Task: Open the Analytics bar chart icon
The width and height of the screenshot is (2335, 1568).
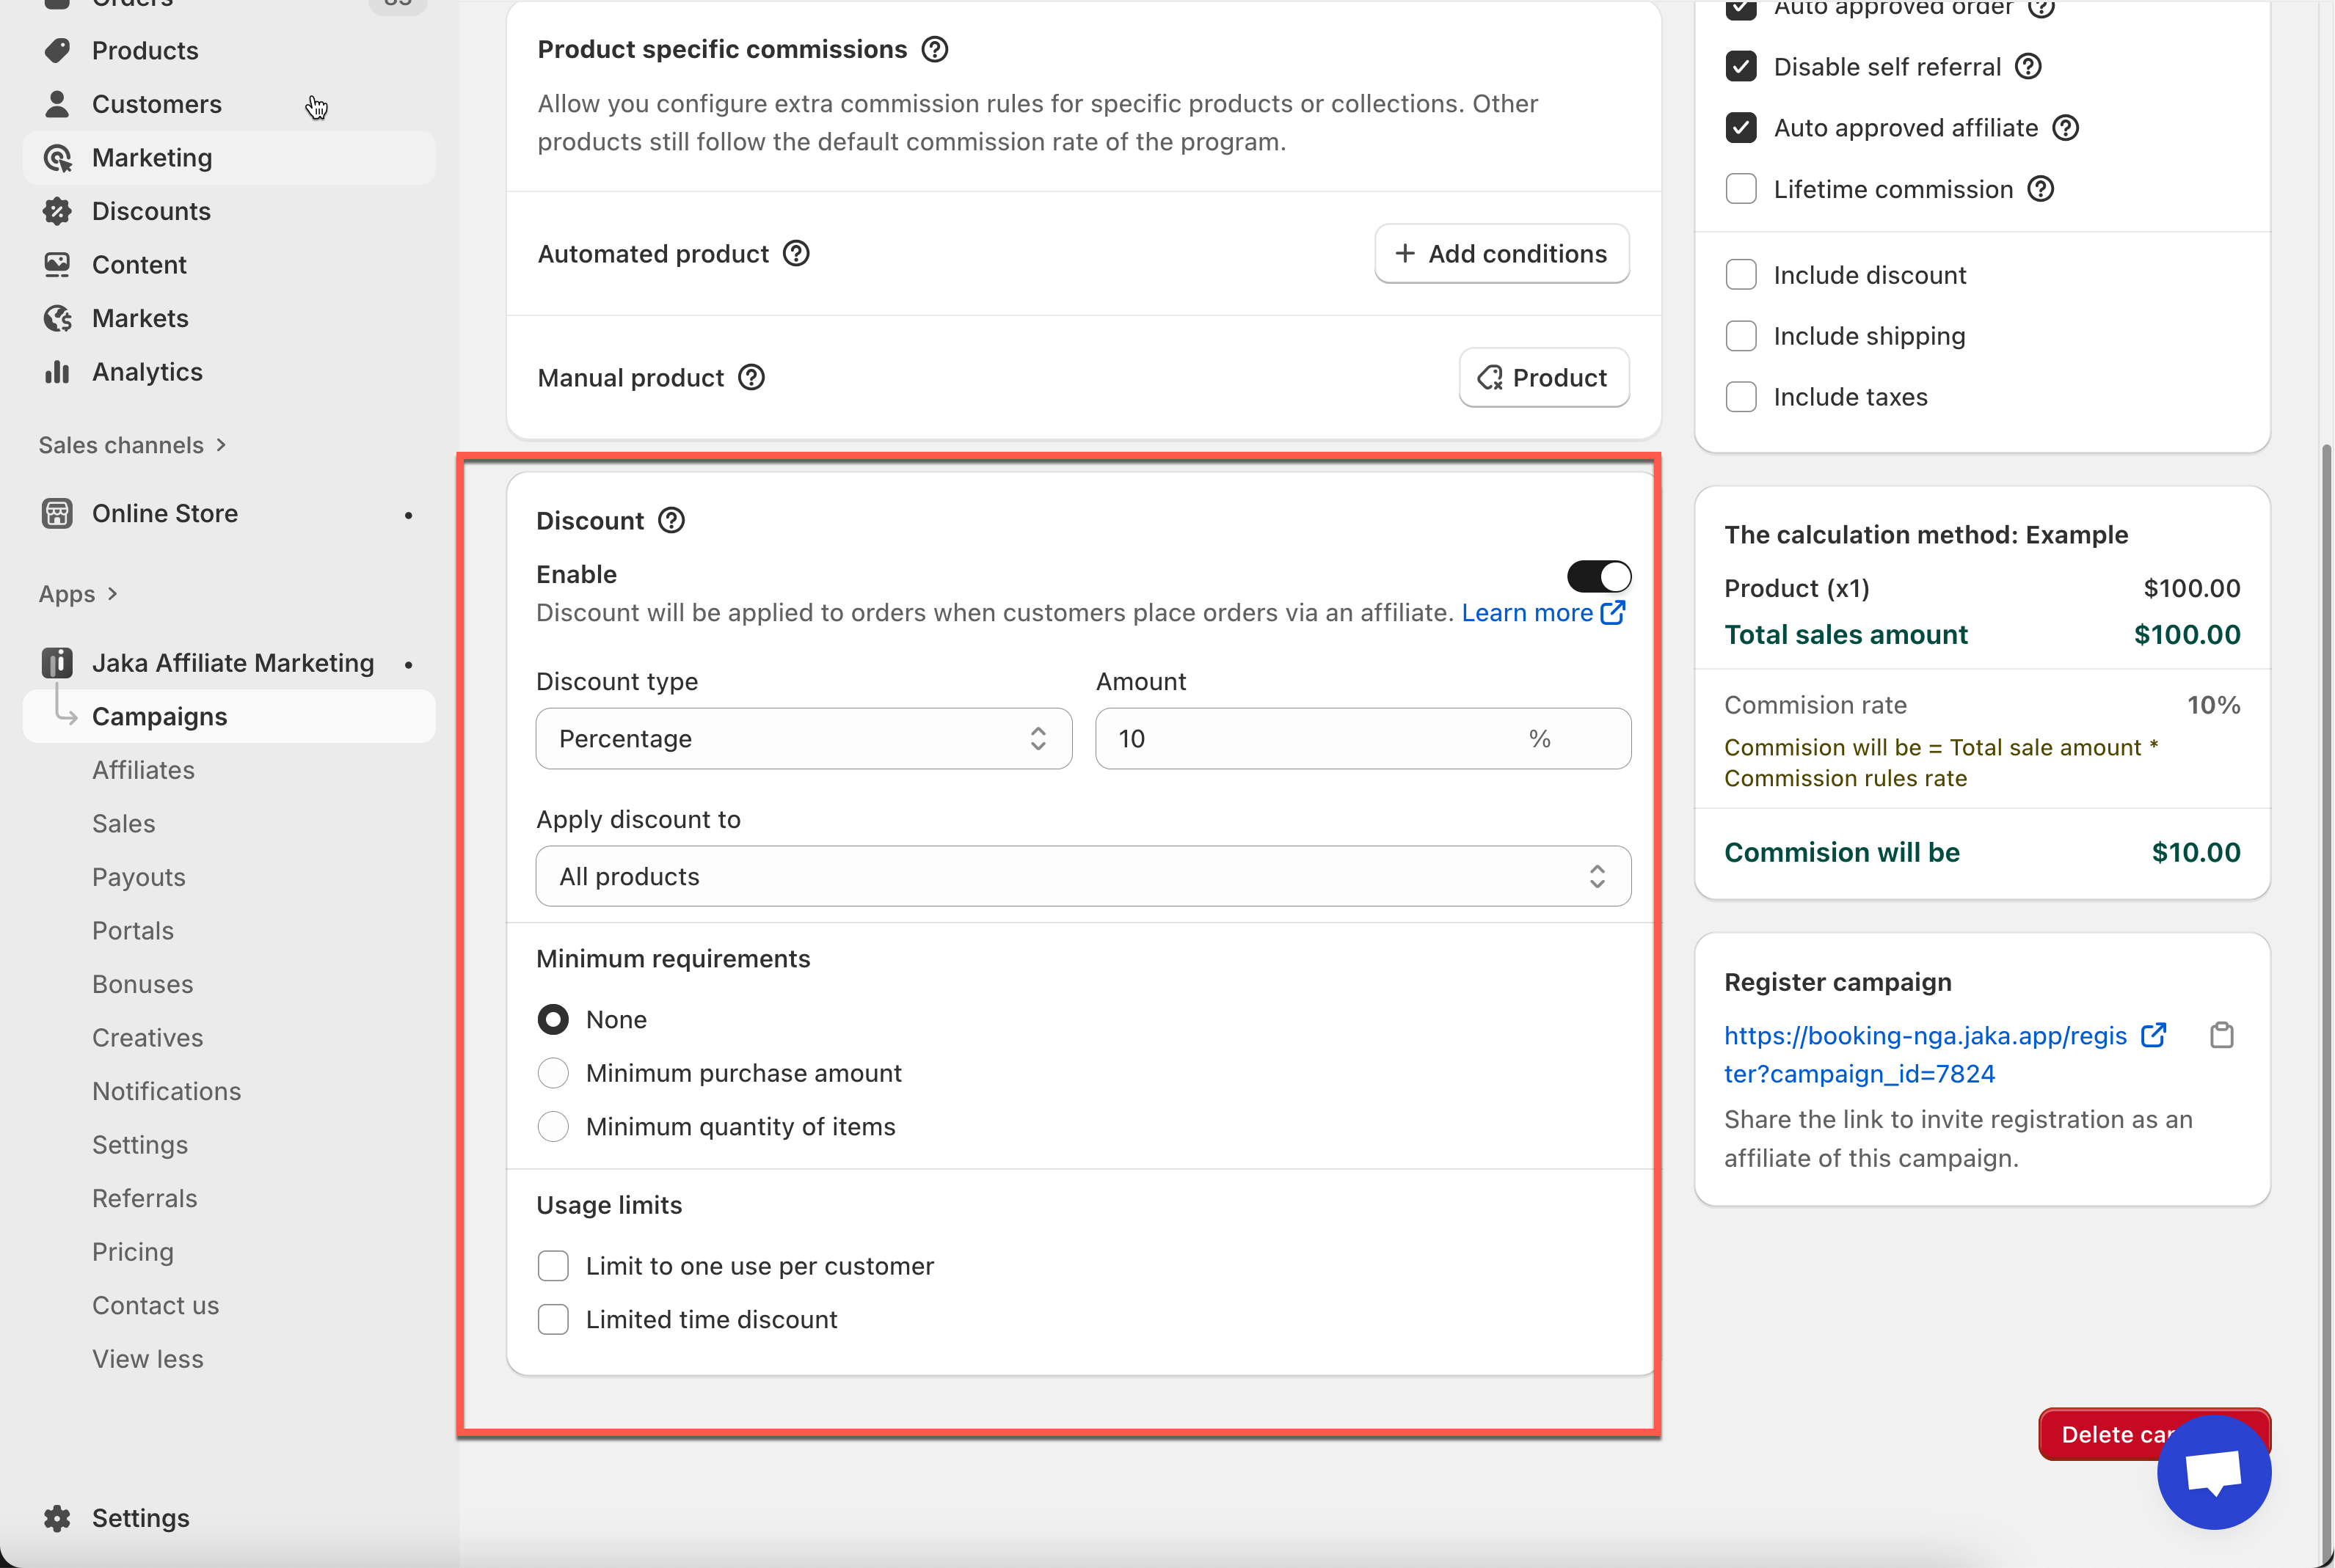Action: click(x=57, y=372)
